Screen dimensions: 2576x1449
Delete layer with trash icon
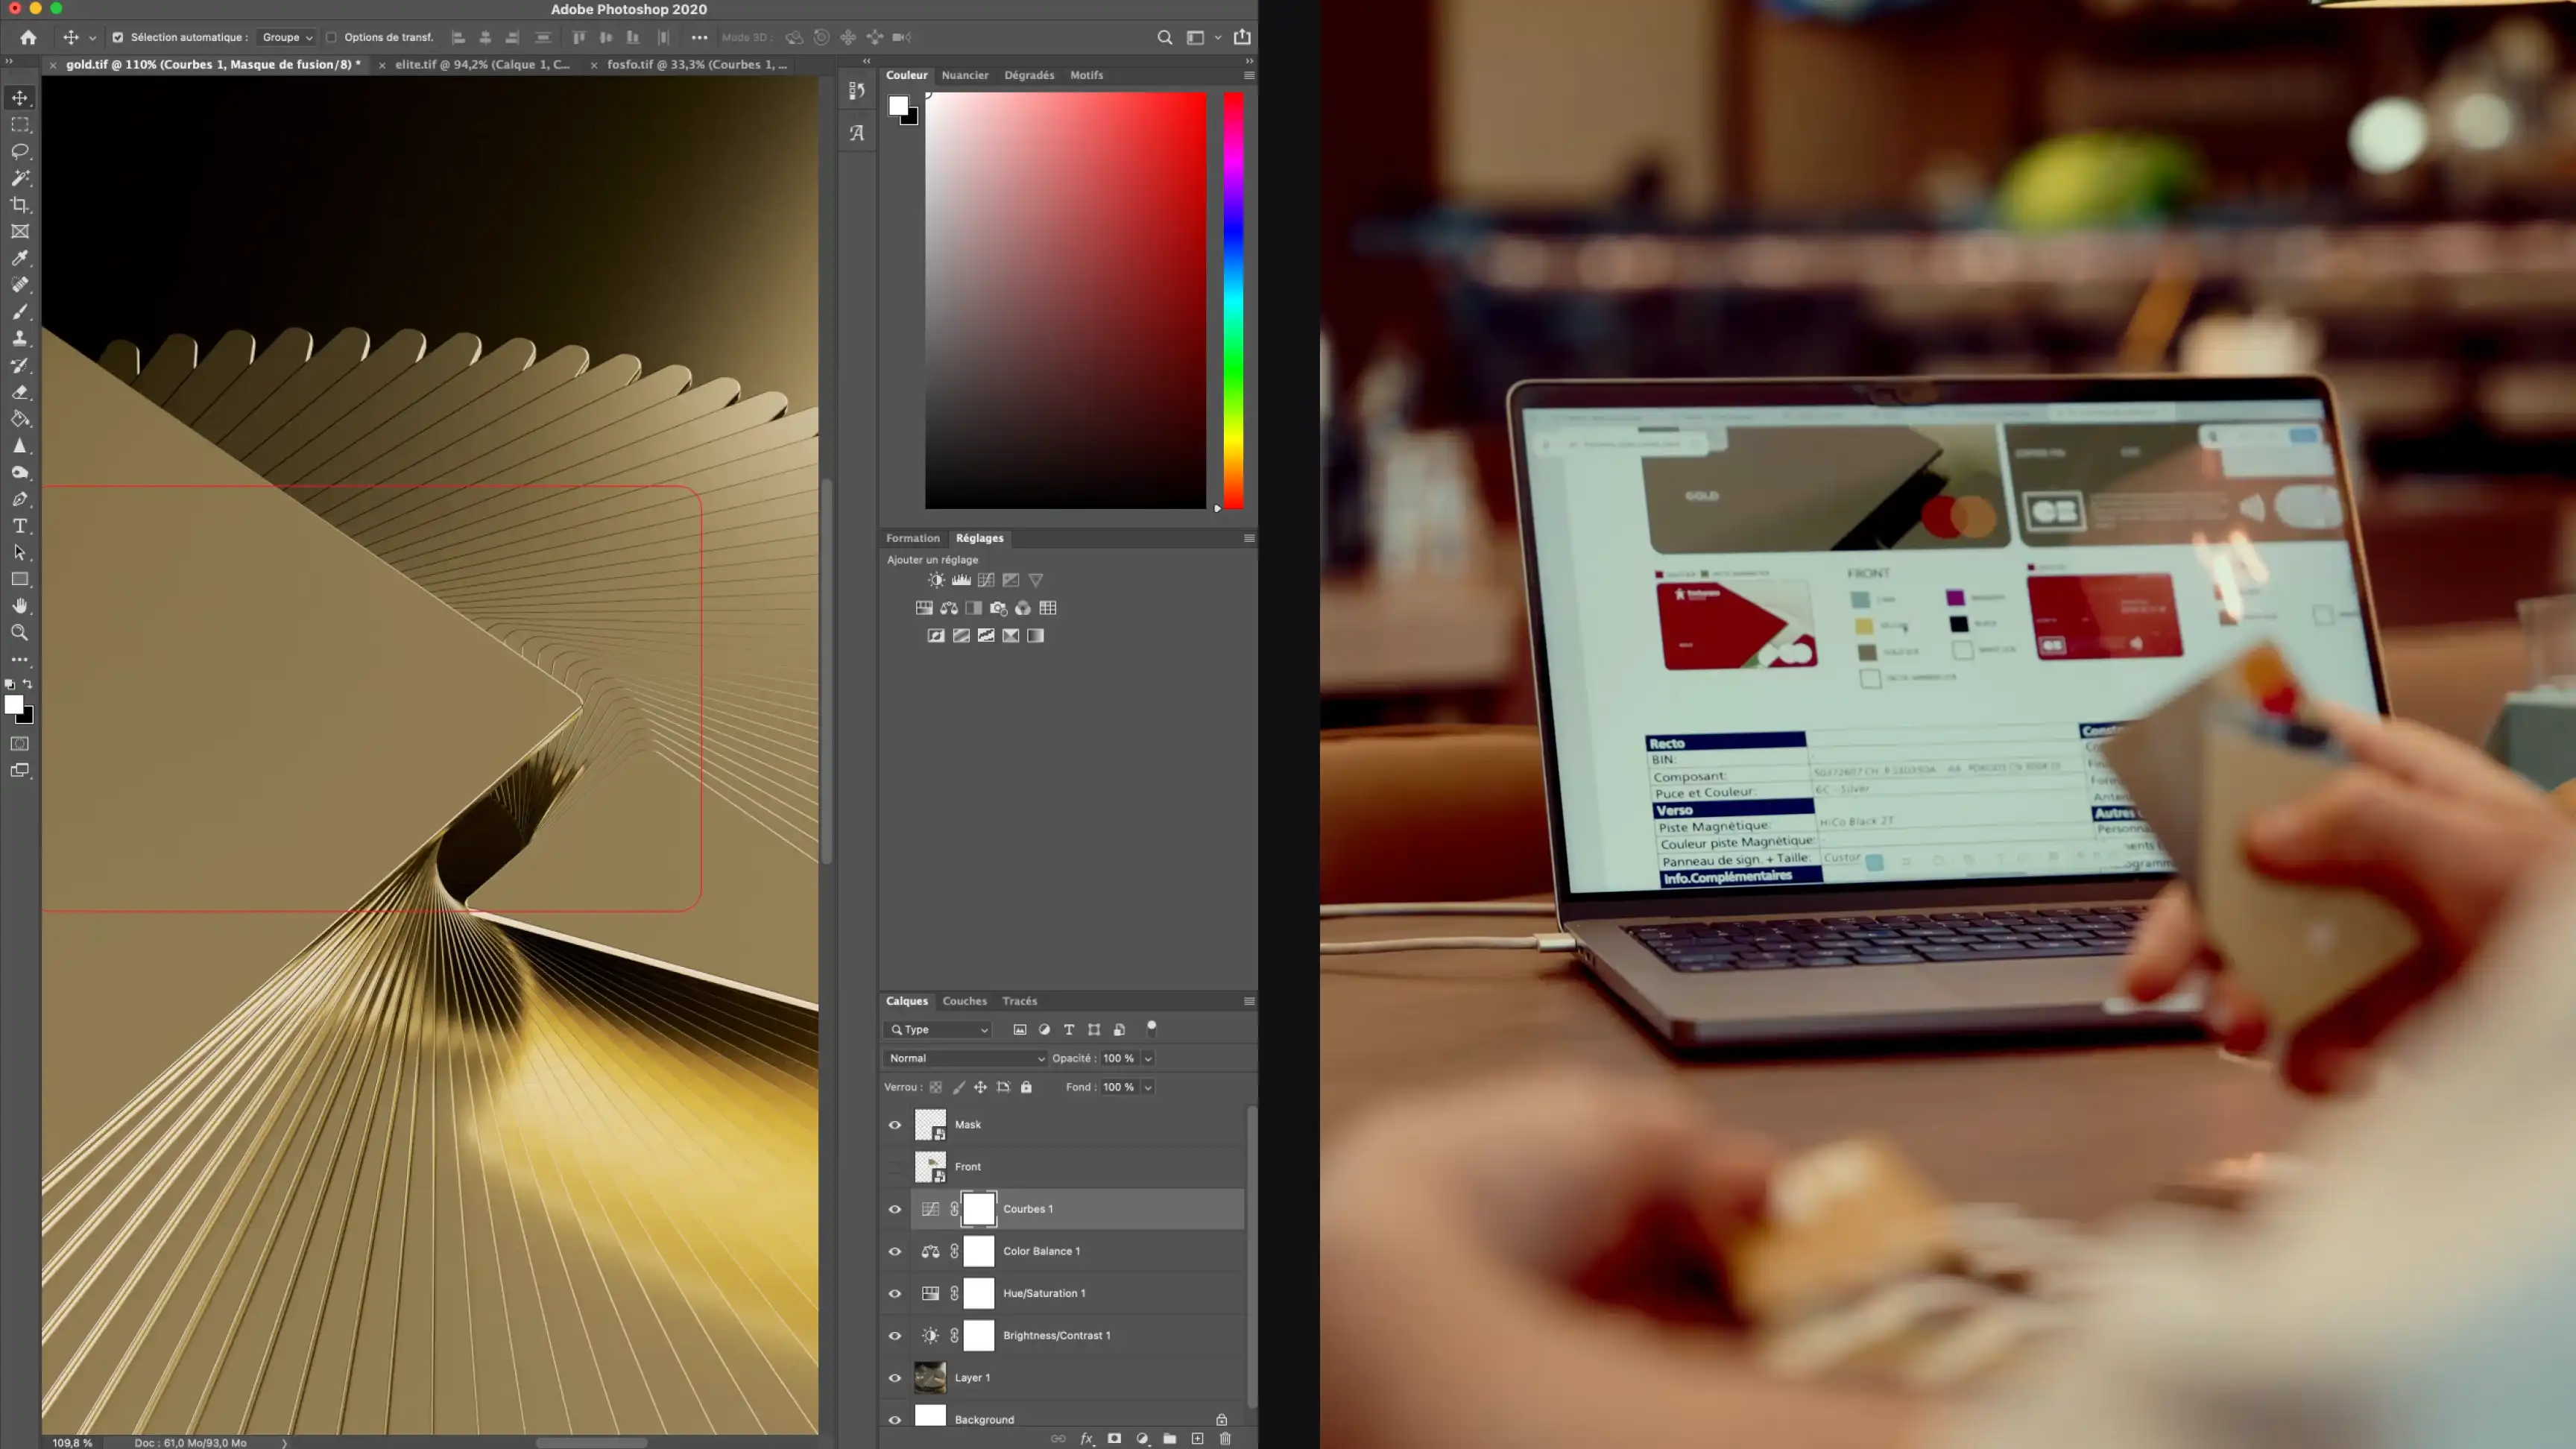[1225, 1438]
